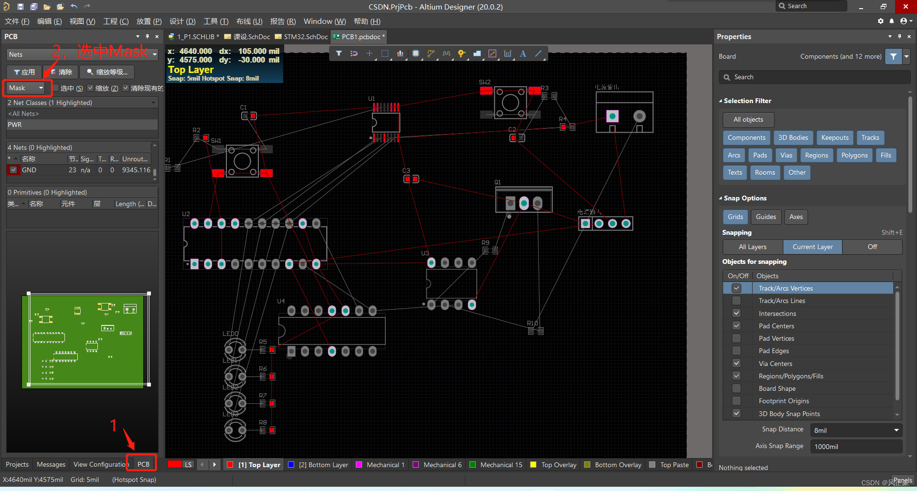Select the selection filter funnel tool
The image size is (917, 491).
[x=339, y=53]
